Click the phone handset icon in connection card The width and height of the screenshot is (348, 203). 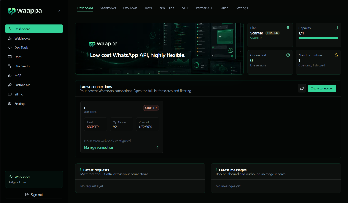115,122
